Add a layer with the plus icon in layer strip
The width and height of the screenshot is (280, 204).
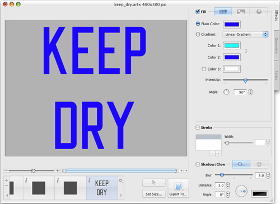pyautogui.click(x=6, y=180)
